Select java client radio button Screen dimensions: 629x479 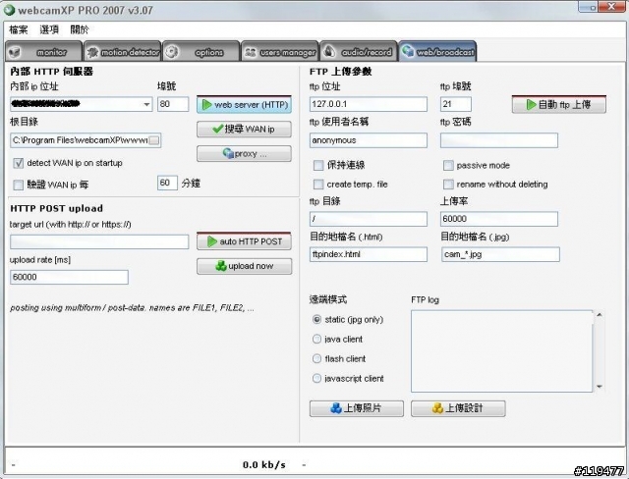click(x=316, y=339)
